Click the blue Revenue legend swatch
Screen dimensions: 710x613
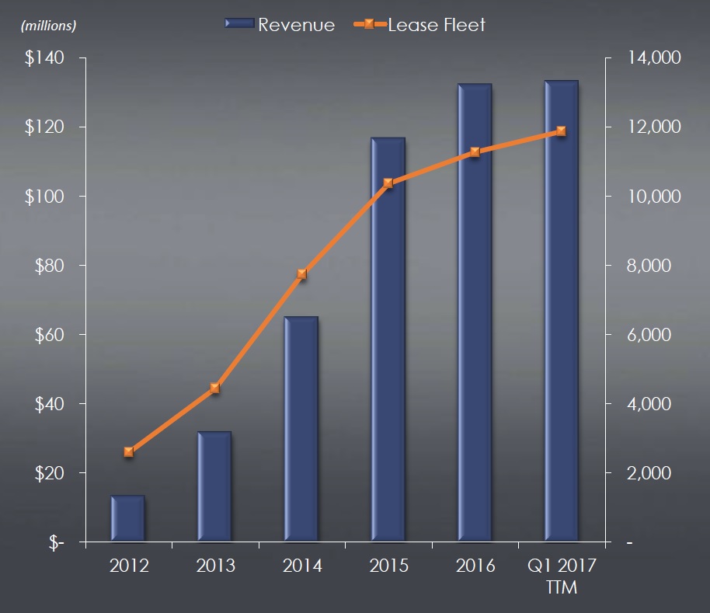click(239, 25)
